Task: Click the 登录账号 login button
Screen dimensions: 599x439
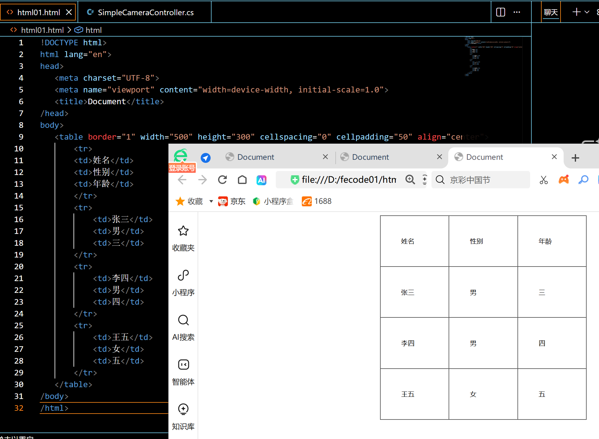Action: (x=182, y=168)
